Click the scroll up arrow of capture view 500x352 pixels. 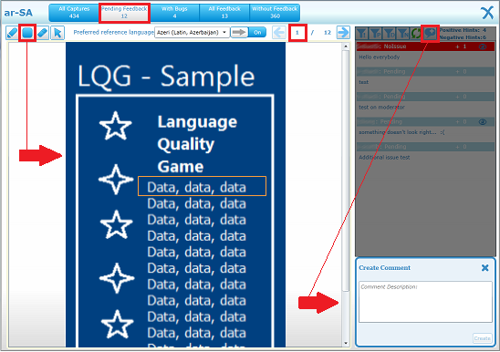346,47
